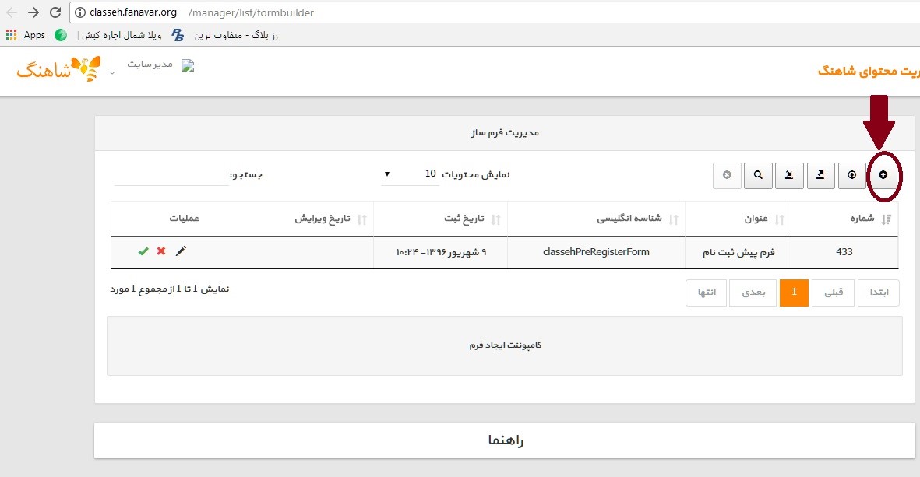Click the جستجو search input field
This screenshot has width=920, height=477.
[171, 175]
